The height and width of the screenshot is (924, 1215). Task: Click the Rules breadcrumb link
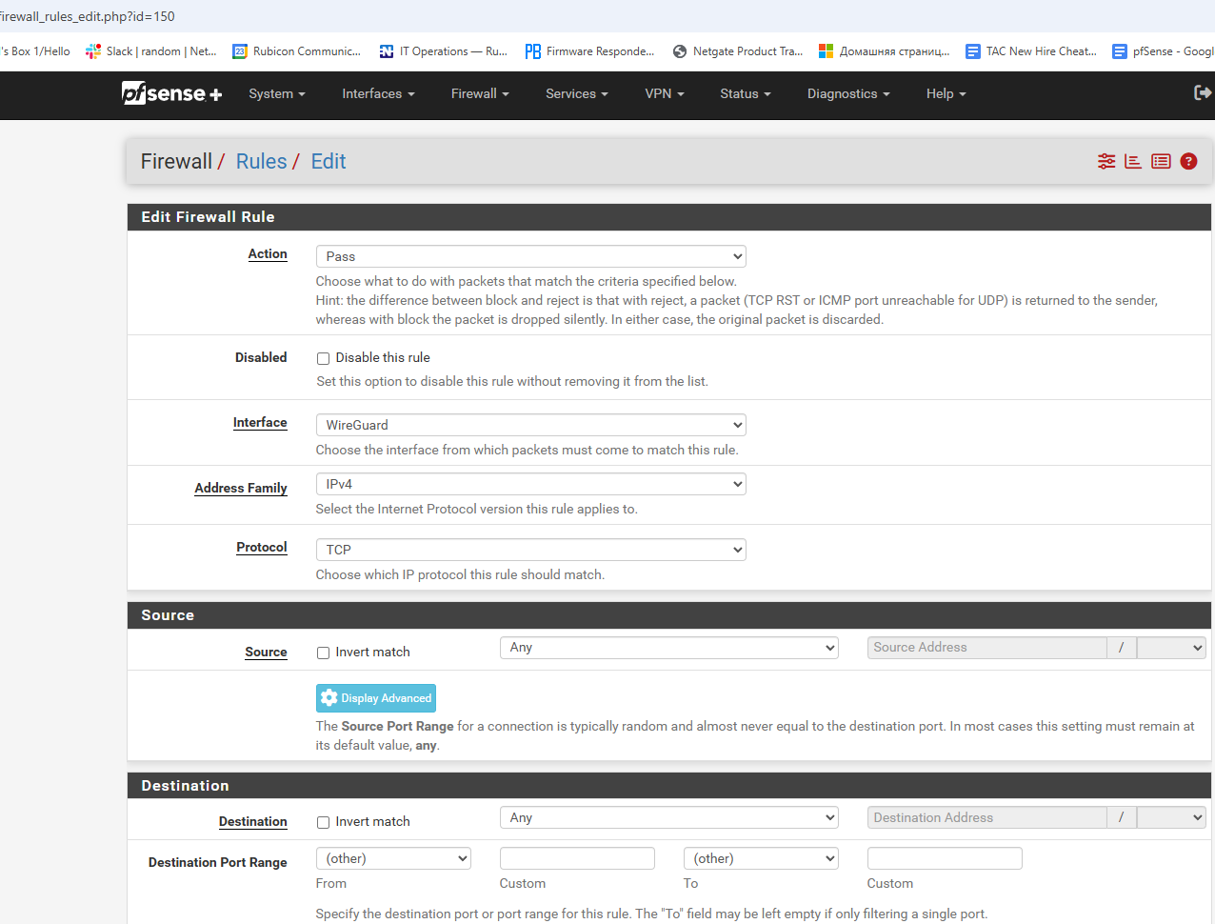click(x=261, y=162)
